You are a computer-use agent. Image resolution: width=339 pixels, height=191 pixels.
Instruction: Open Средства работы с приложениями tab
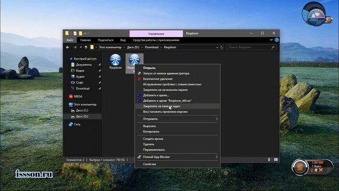coord(156,40)
